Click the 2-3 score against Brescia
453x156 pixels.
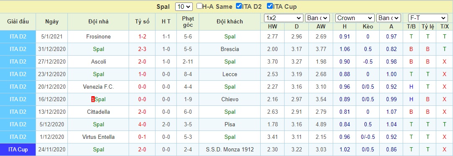click(x=142, y=49)
